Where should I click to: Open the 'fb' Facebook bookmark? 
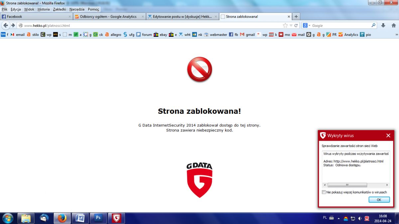click(x=233, y=35)
